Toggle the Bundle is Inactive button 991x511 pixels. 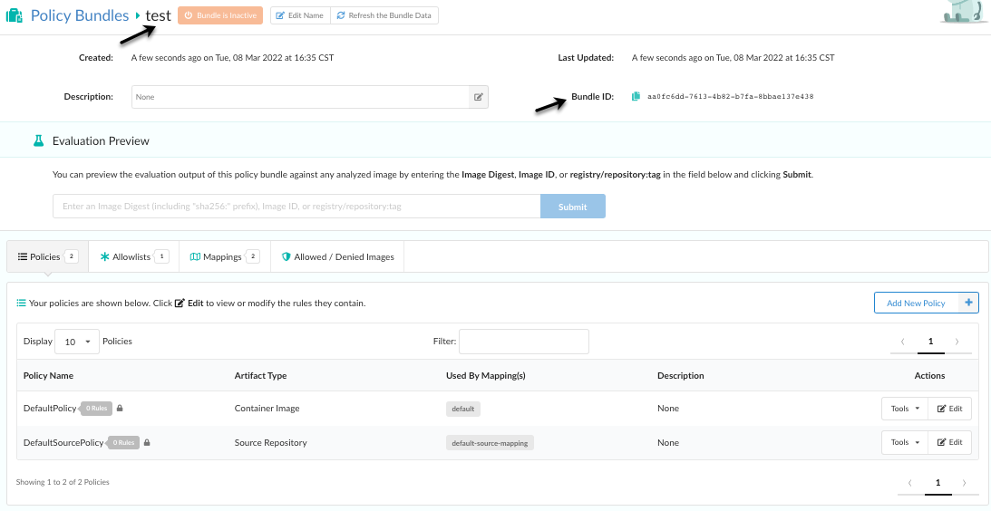tap(220, 15)
